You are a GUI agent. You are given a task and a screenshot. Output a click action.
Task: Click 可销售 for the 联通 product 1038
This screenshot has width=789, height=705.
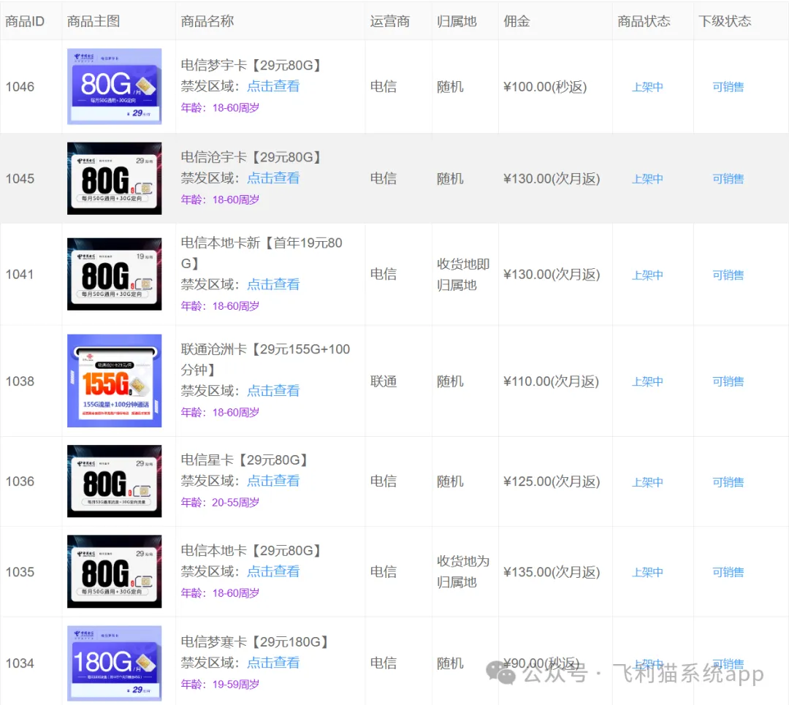tap(728, 382)
